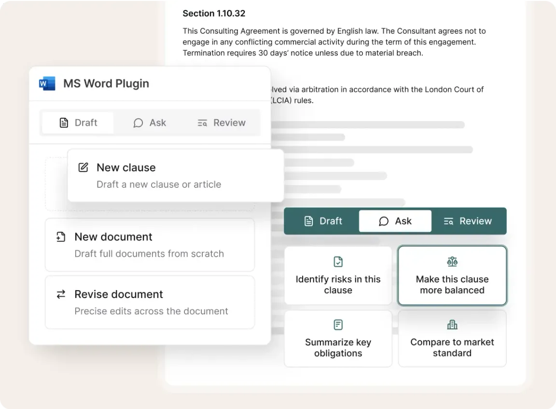Image resolution: width=556 pixels, height=409 pixels.
Task: Click the Review magnifier-list icon
Action: pos(203,123)
